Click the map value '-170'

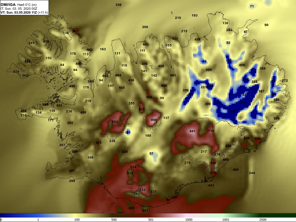[x=242, y=103]
